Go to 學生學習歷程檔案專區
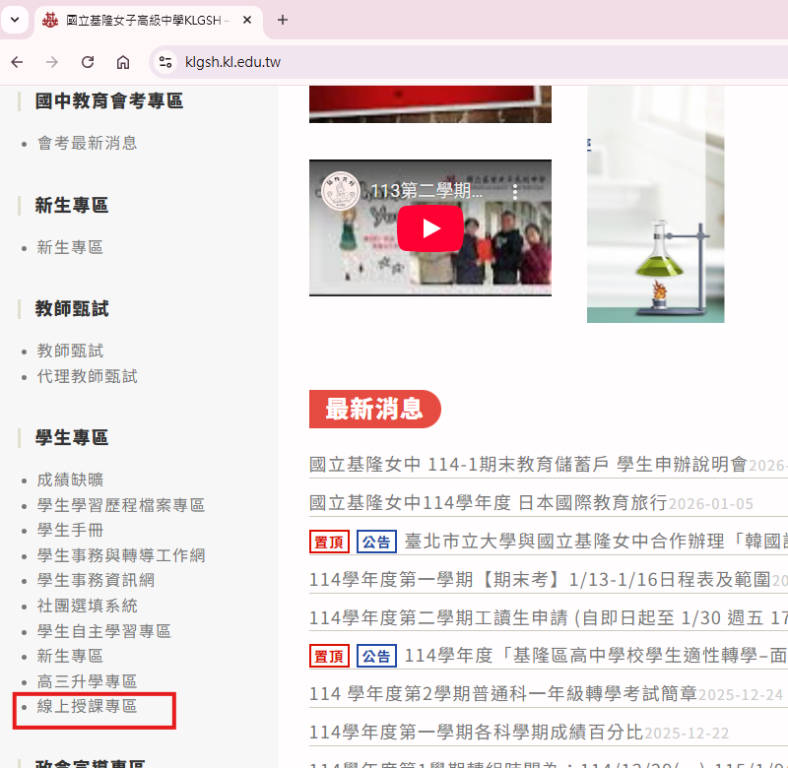The image size is (788, 768). pyautogui.click(x=120, y=505)
